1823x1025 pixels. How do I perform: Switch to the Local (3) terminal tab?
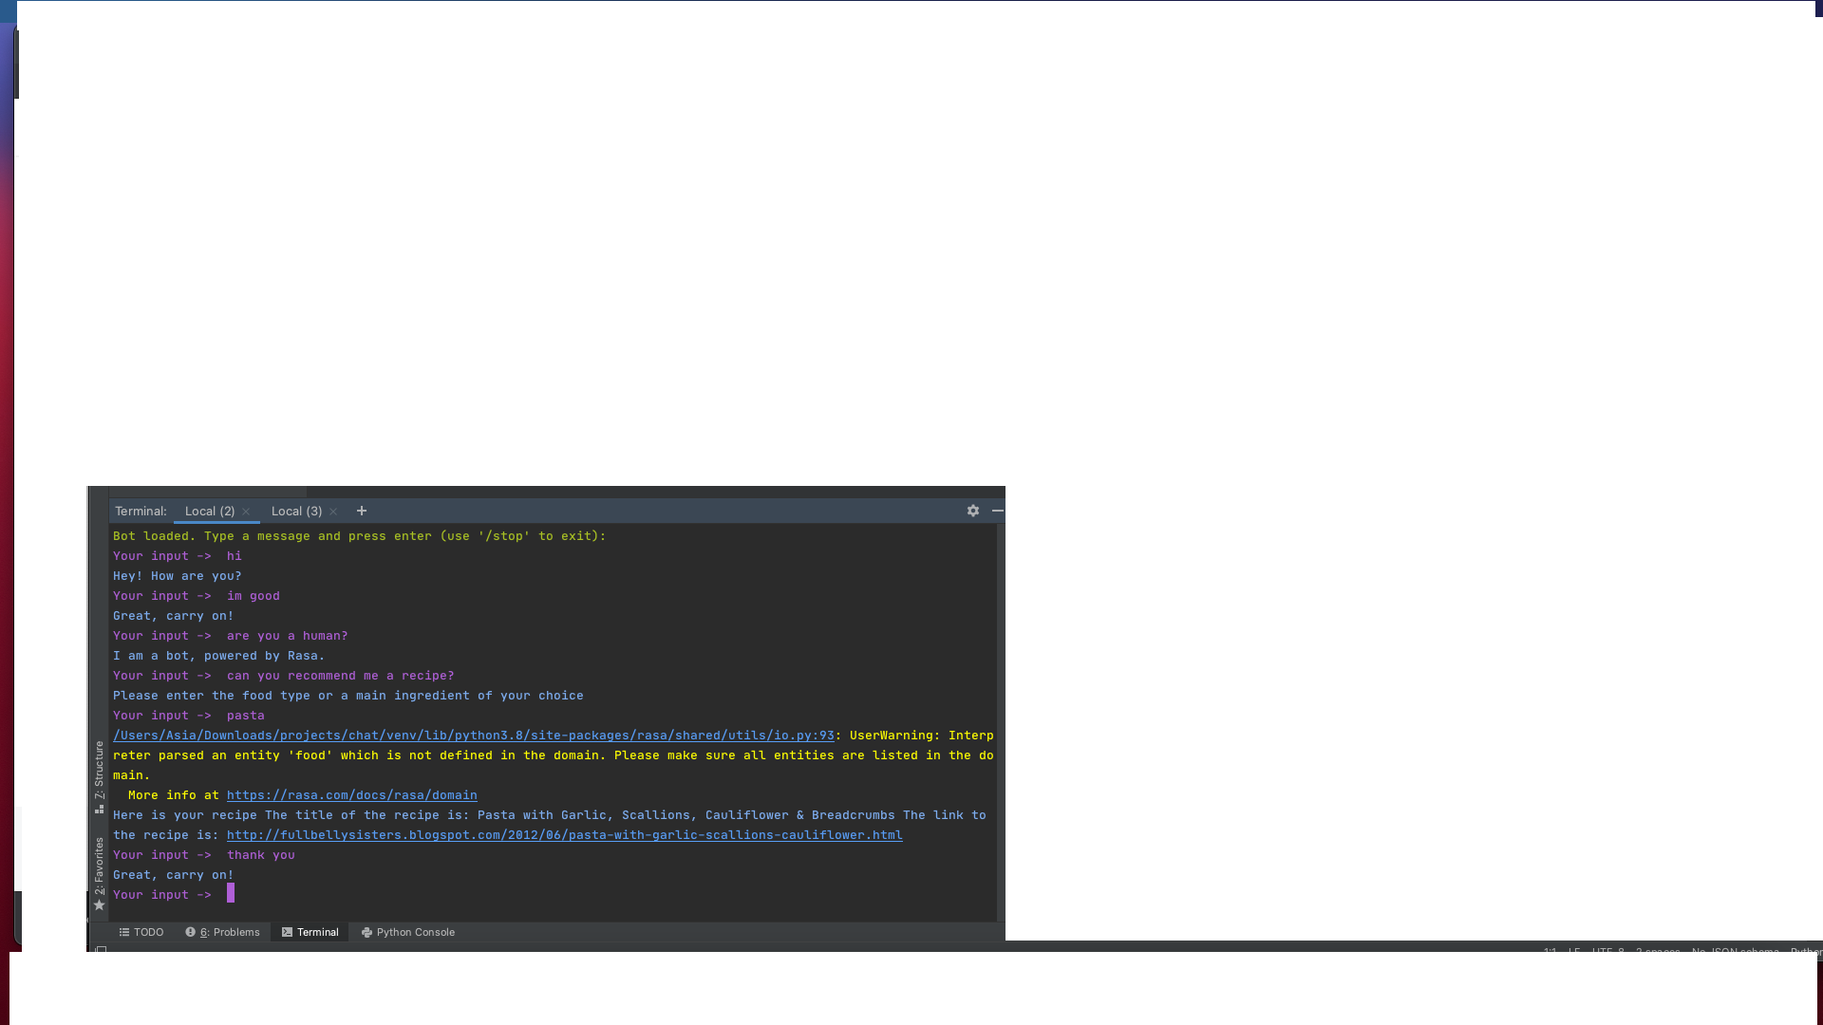click(x=296, y=511)
